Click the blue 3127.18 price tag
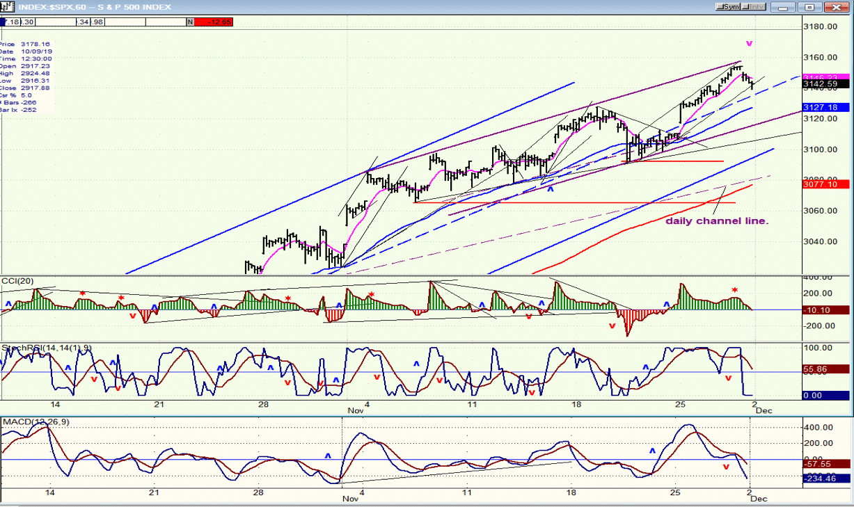854x507 pixels. point(825,107)
